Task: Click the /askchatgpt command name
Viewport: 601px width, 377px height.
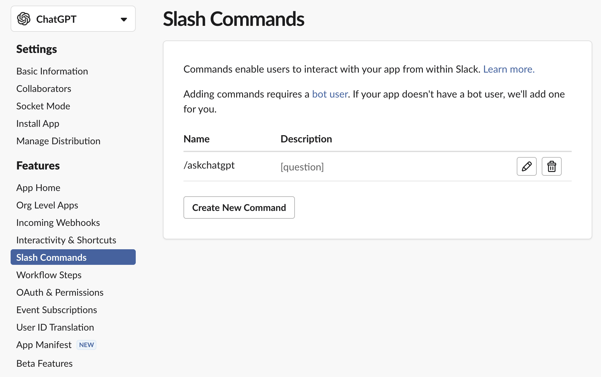Action: pyautogui.click(x=209, y=165)
